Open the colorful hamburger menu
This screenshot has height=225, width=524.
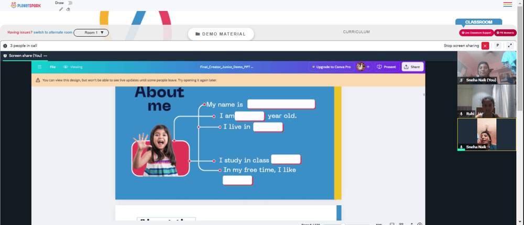tap(508, 4)
